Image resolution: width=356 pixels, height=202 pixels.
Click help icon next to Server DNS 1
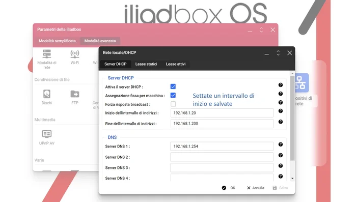pos(281,145)
